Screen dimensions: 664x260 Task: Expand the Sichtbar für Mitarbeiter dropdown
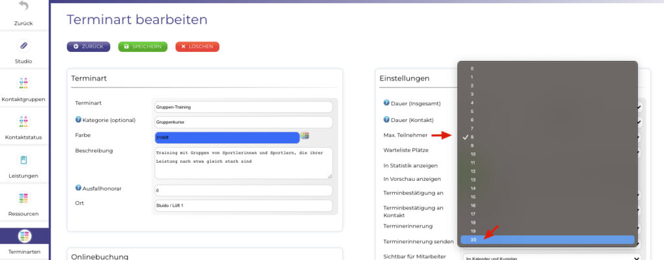(550, 258)
